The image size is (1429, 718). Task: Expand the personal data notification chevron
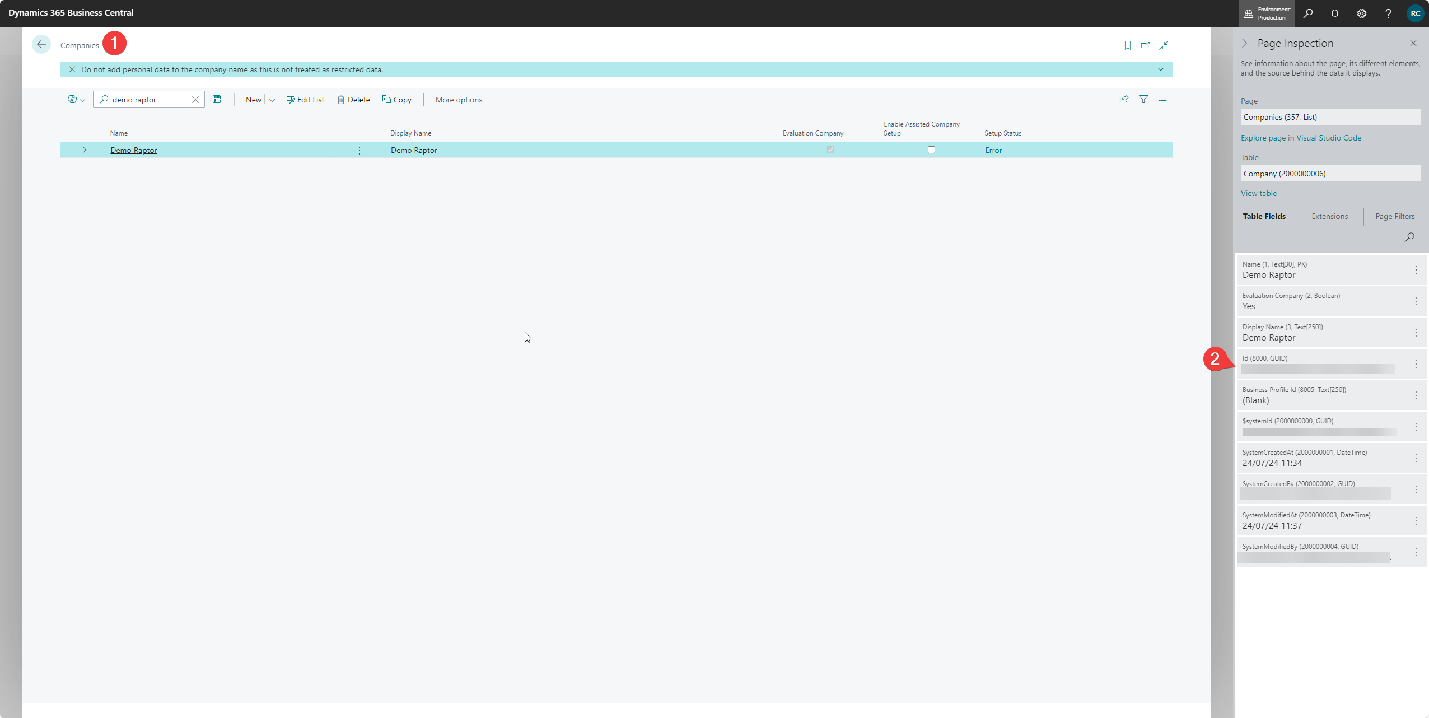click(x=1161, y=70)
